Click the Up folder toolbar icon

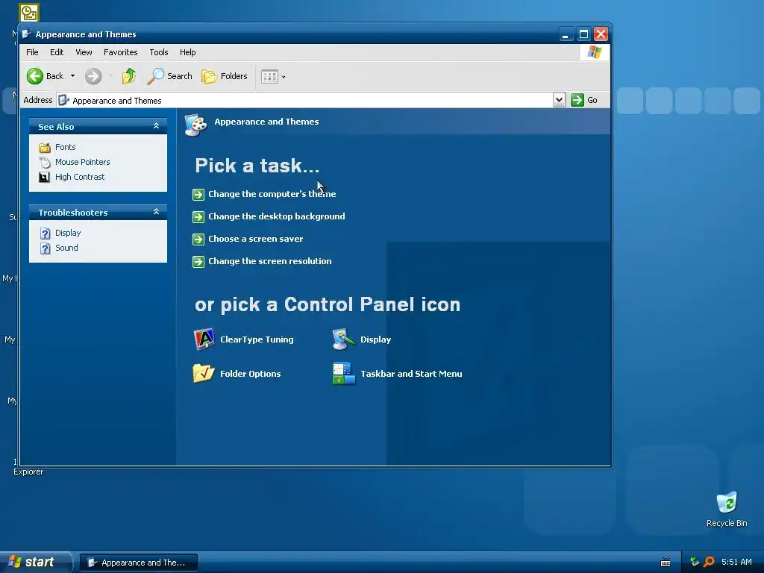click(x=128, y=76)
